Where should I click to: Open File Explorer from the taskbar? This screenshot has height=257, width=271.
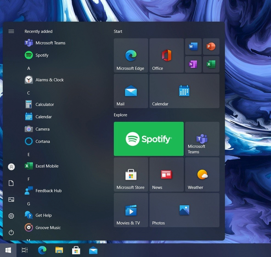pyautogui.click(x=59, y=250)
